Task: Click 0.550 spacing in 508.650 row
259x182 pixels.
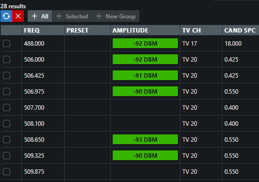Action: [x=231, y=140]
